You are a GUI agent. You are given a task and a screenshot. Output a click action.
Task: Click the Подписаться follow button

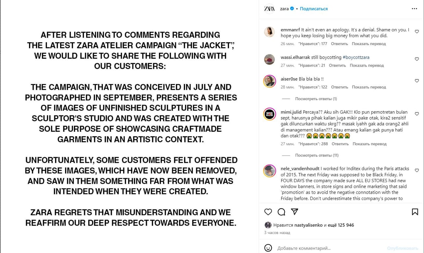click(x=313, y=9)
